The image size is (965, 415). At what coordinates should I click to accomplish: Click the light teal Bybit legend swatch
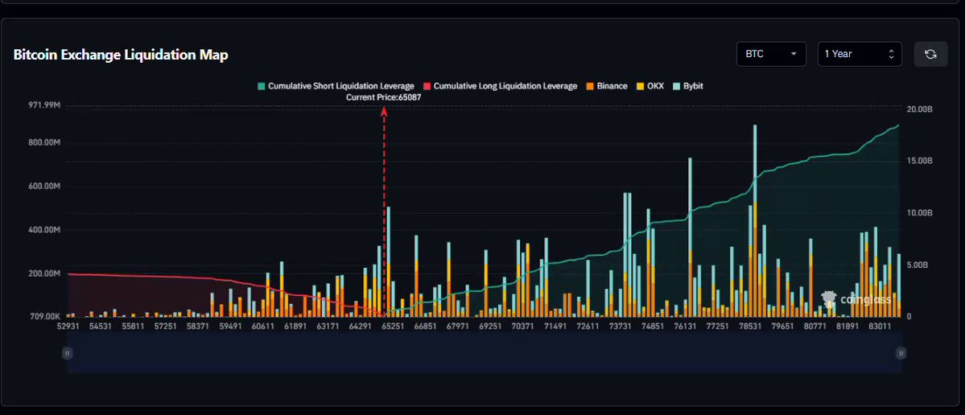coord(677,86)
